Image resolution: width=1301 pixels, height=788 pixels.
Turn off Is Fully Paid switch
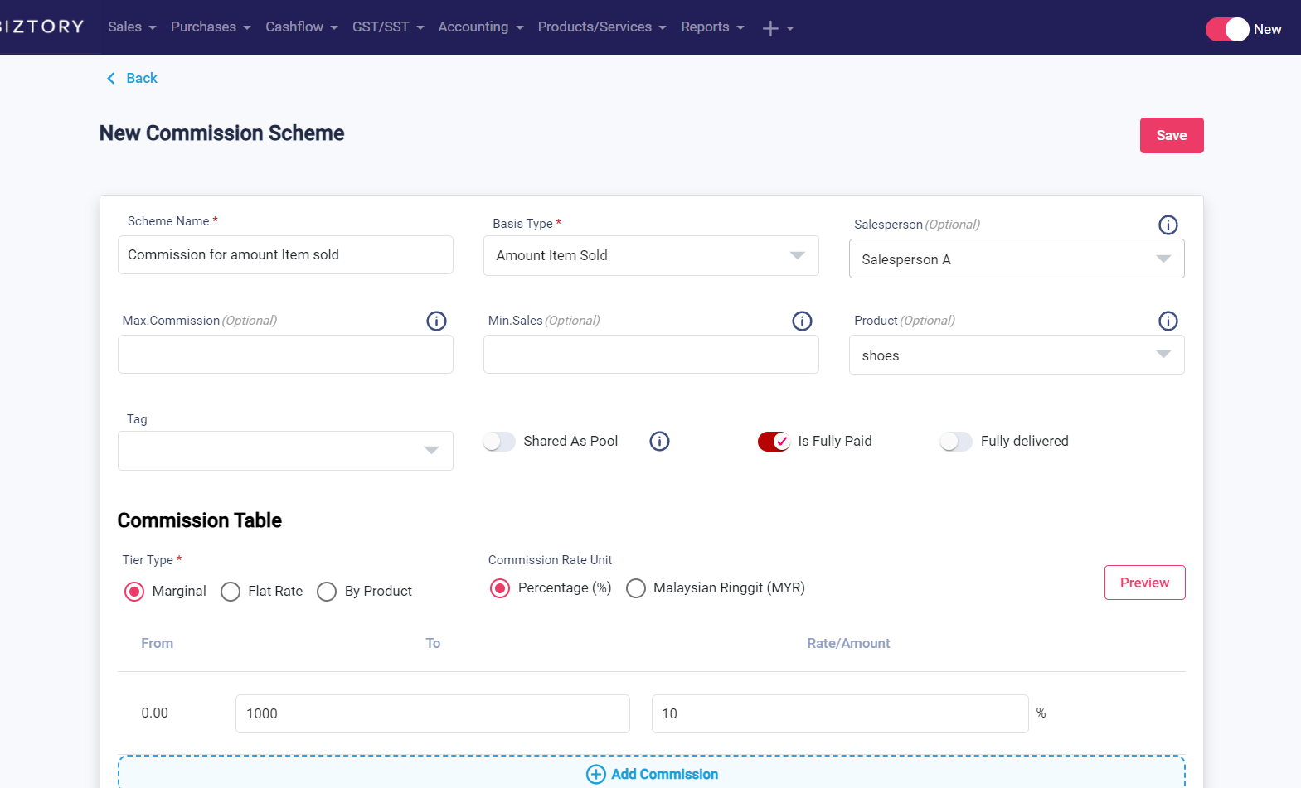coord(774,442)
